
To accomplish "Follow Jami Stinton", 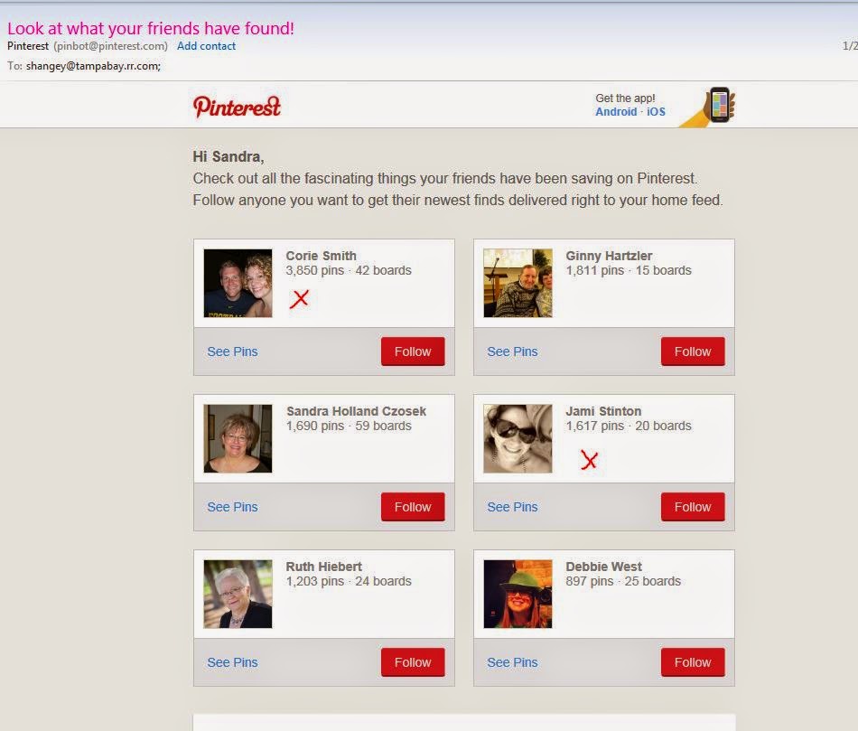I will [693, 507].
